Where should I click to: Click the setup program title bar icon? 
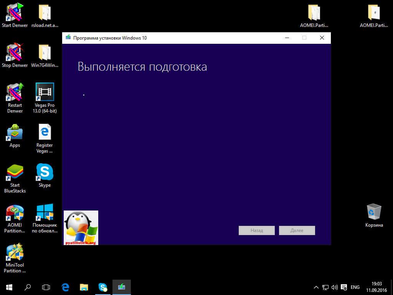point(68,38)
